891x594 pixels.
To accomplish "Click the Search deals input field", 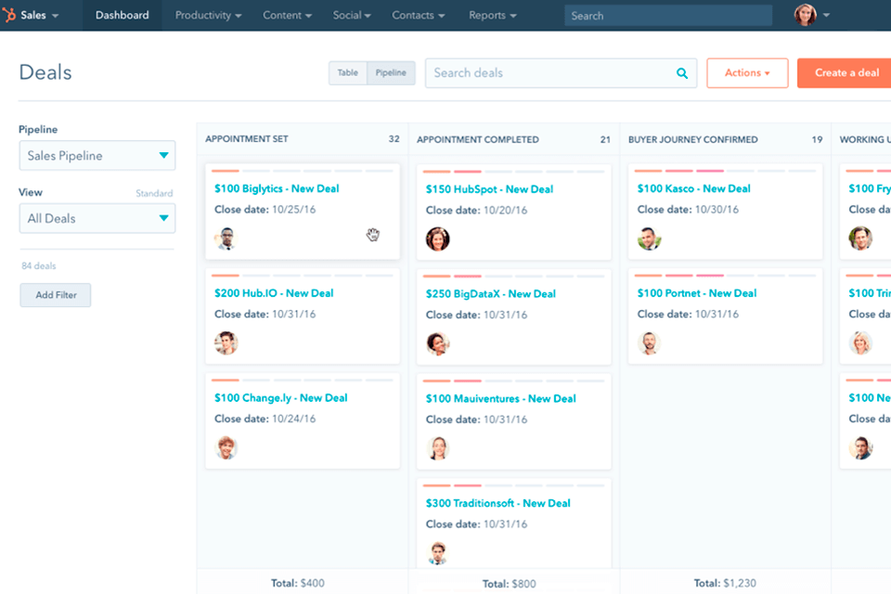I will pos(561,72).
